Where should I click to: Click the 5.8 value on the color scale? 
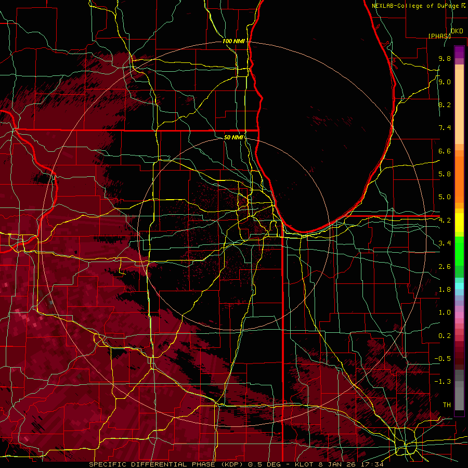pyautogui.click(x=445, y=174)
